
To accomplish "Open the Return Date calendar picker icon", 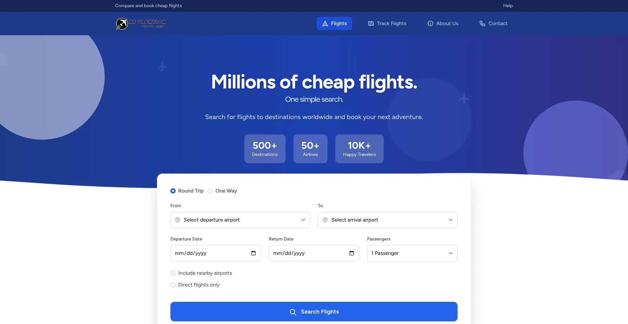I will coord(352,253).
